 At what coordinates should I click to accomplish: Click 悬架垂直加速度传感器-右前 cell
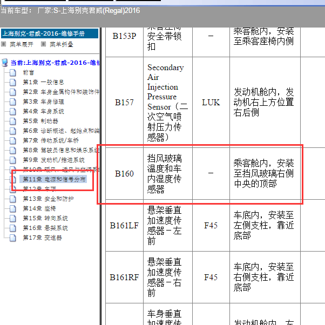[x=168, y=277]
